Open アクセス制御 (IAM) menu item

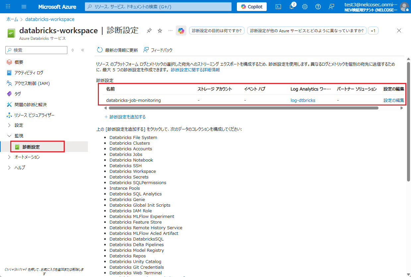click(32, 83)
